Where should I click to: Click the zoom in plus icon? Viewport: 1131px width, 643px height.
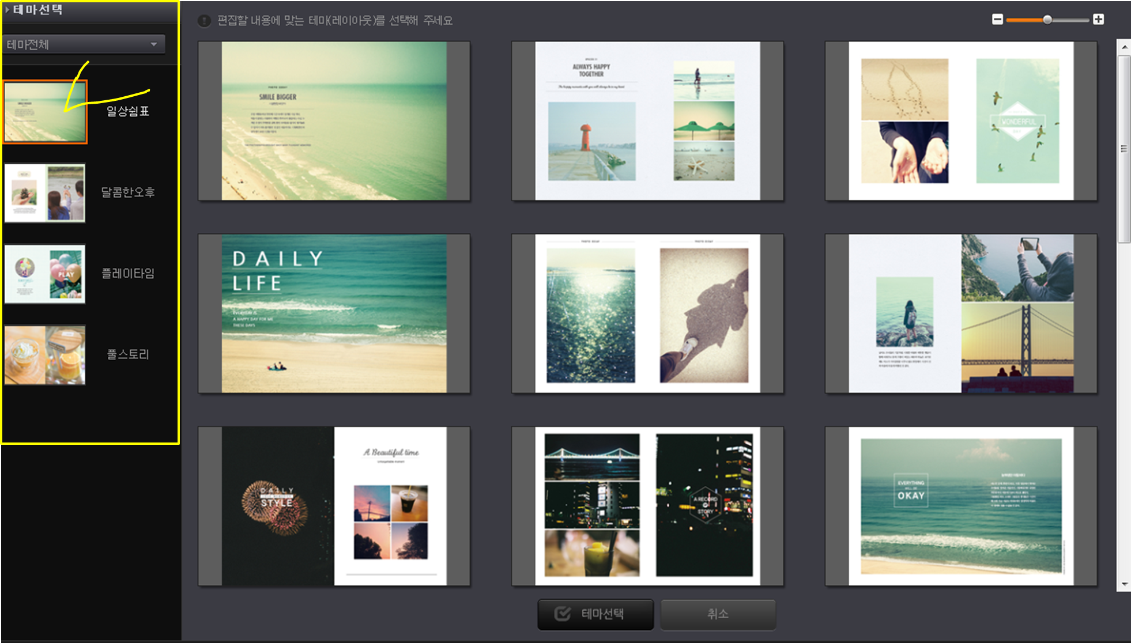click(x=1098, y=20)
